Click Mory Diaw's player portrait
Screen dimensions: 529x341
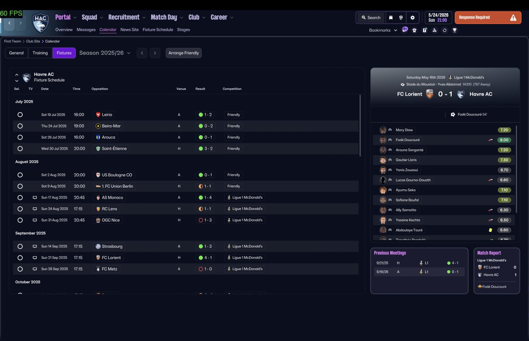[x=383, y=130]
